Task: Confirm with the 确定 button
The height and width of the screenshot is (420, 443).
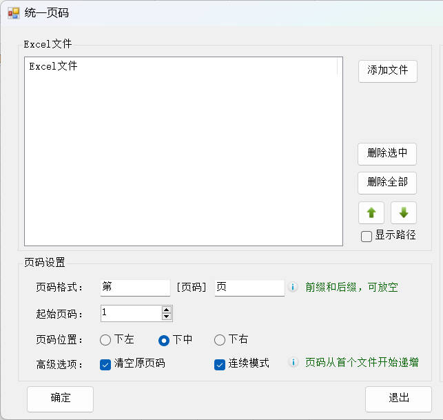Action: pos(60,398)
